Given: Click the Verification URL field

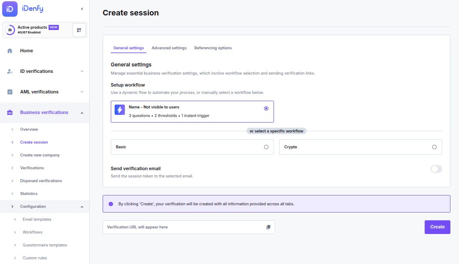Looking at the screenshot, I should pyautogui.click(x=180, y=227).
